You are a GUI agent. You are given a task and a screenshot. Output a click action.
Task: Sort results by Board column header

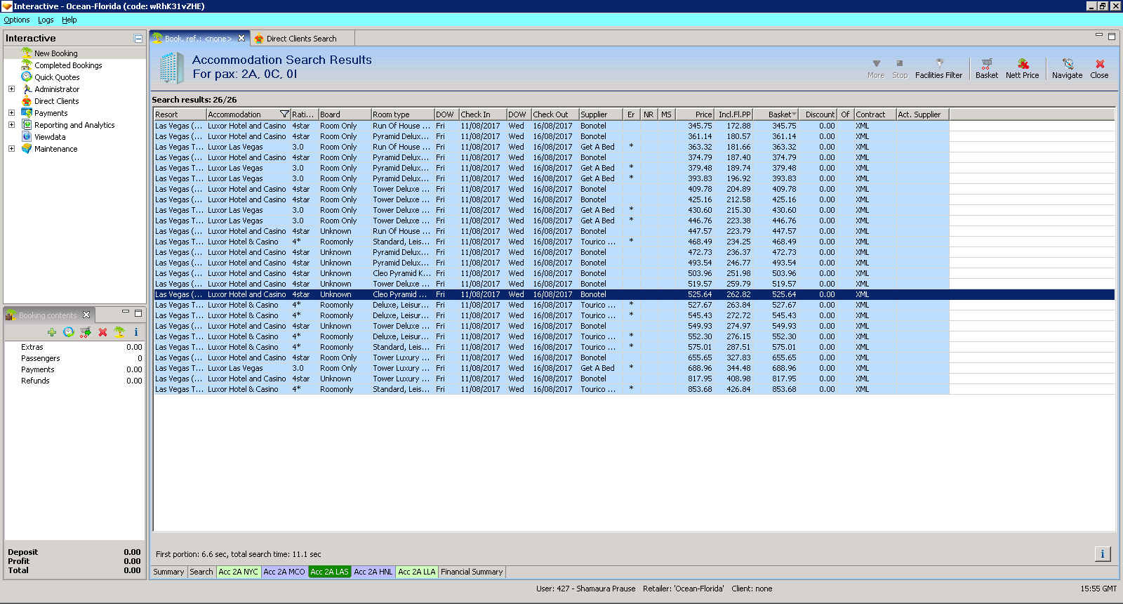click(345, 114)
